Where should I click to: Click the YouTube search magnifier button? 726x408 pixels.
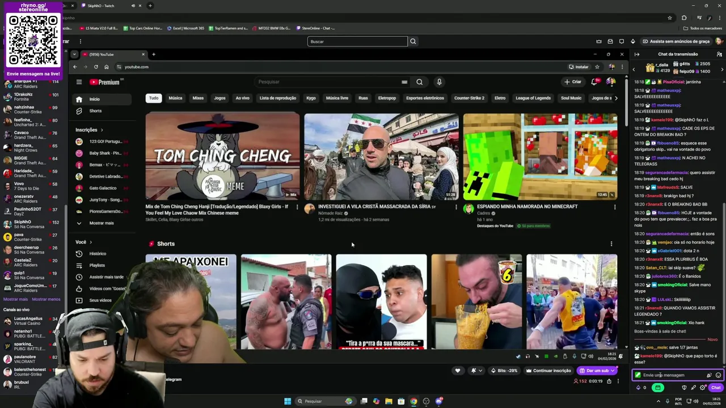pyautogui.click(x=419, y=82)
